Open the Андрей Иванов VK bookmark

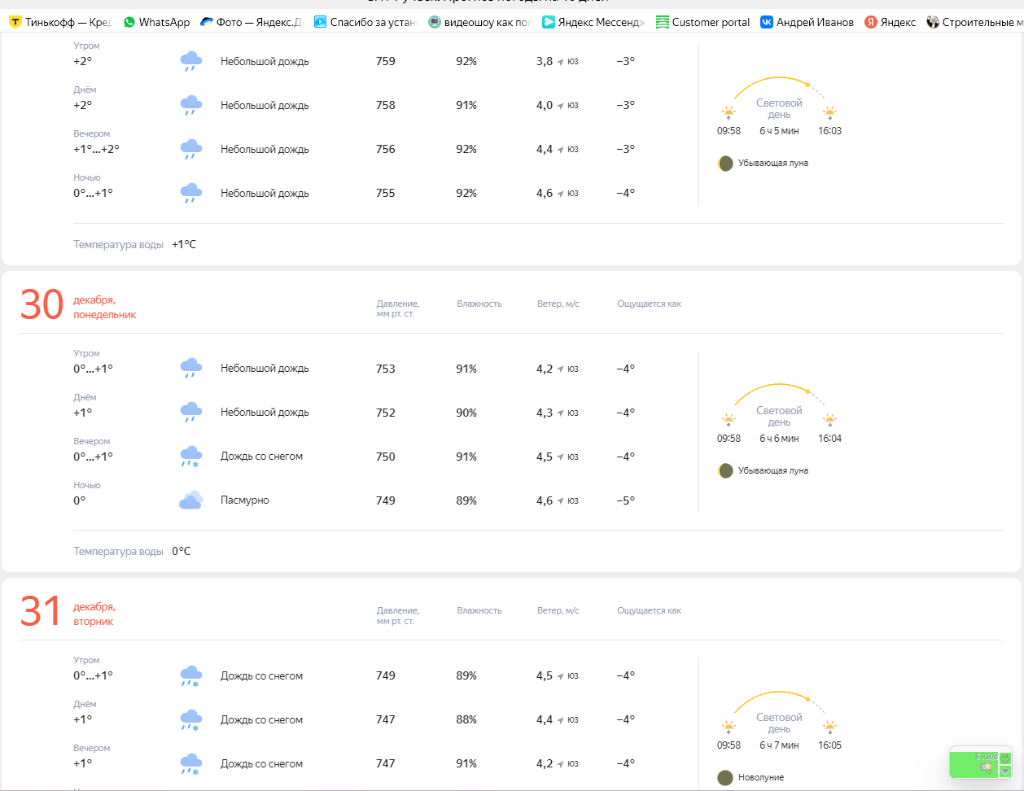point(807,22)
